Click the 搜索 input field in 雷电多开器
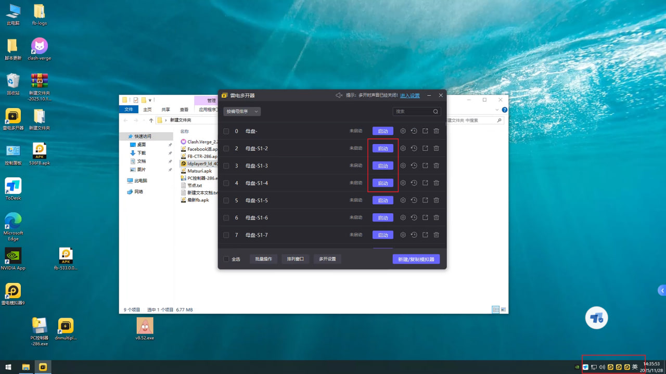 [x=413, y=111]
